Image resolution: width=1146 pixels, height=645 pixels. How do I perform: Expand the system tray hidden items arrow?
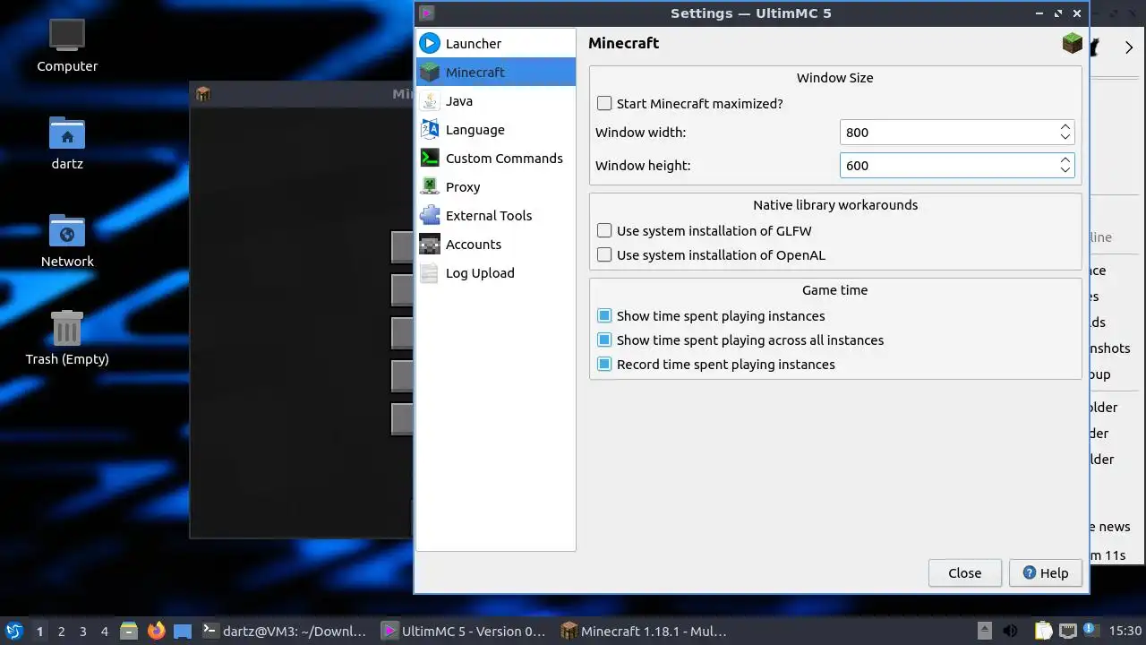click(x=984, y=631)
